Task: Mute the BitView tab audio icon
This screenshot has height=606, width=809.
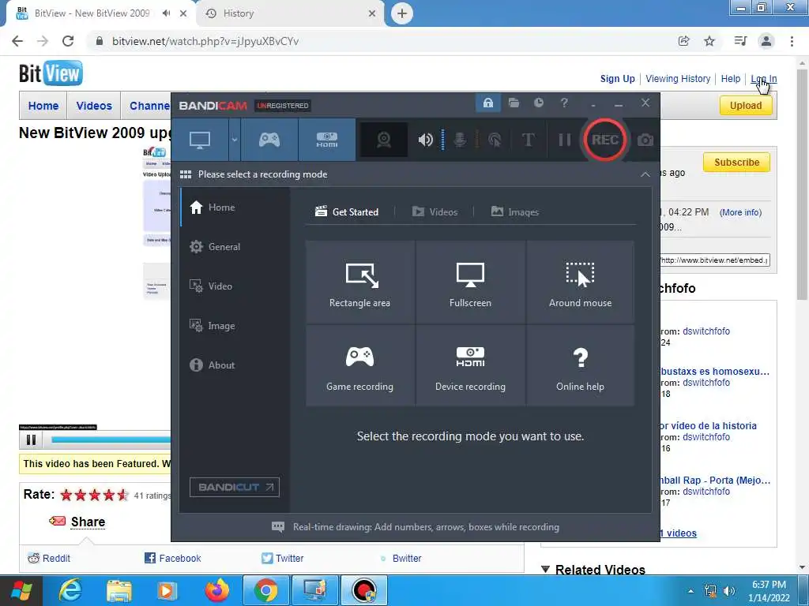Action: pyautogui.click(x=166, y=13)
